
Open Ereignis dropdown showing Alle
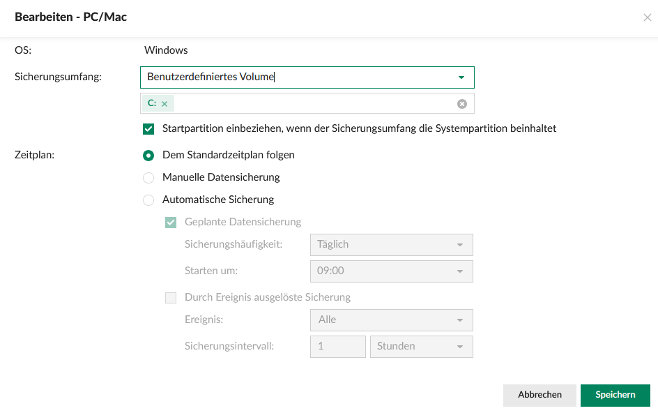(x=391, y=320)
